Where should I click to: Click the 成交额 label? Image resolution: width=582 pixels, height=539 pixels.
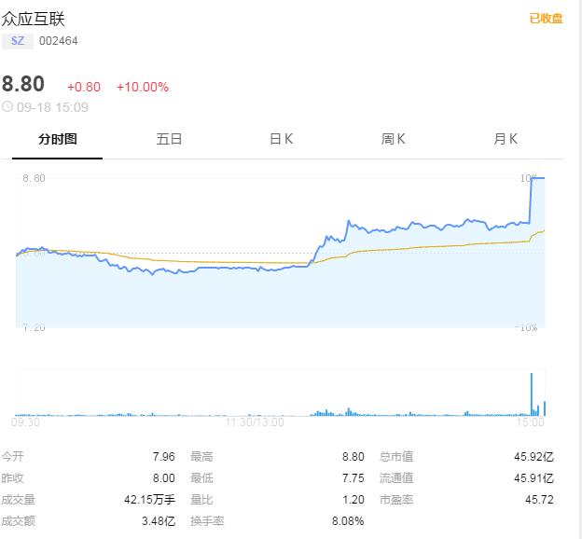click(x=19, y=521)
